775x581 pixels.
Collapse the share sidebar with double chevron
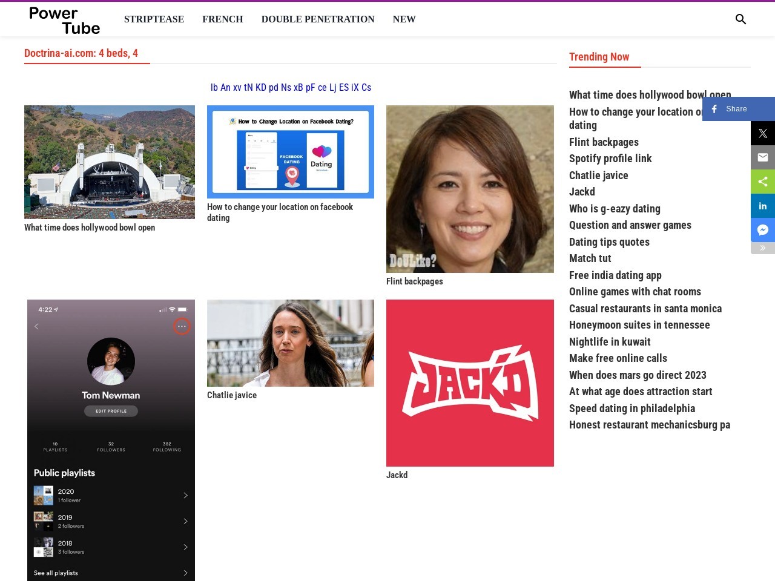pyautogui.click(x=763, y=248)
